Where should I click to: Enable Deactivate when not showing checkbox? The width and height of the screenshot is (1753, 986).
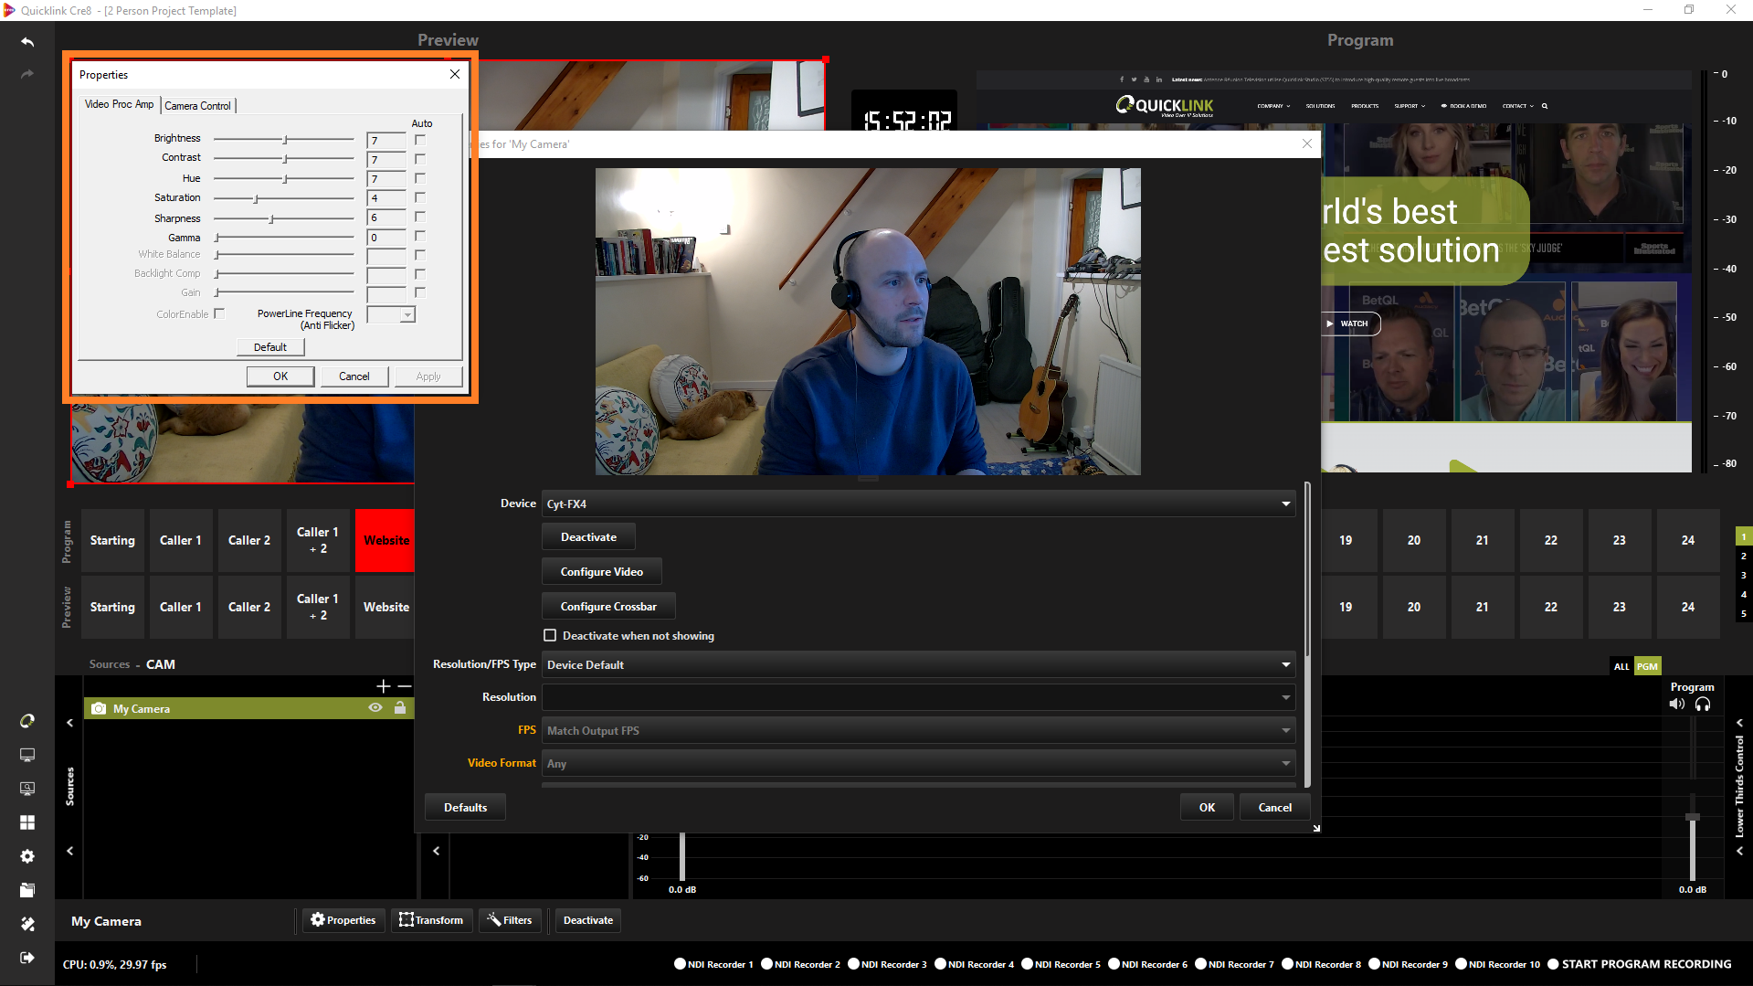click(x=550, y=636)
